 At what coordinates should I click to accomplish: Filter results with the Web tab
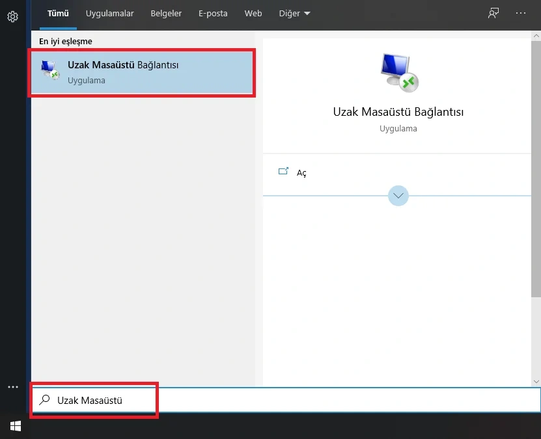click(253, 13)
